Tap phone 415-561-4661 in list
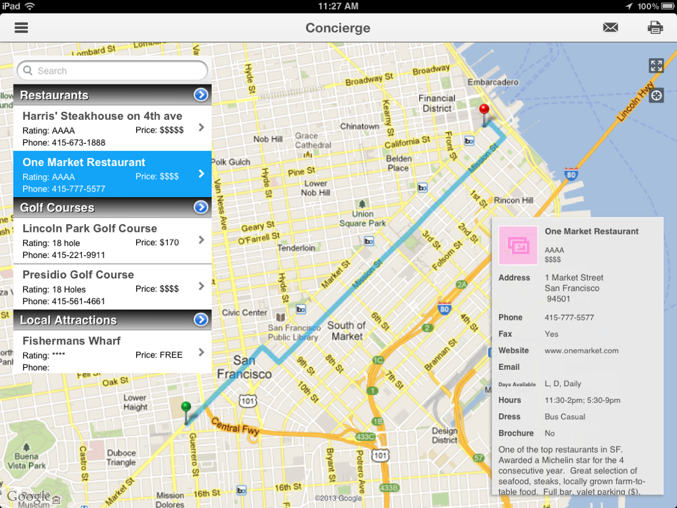This screenshot has width=677, height=508. (64, 301)
